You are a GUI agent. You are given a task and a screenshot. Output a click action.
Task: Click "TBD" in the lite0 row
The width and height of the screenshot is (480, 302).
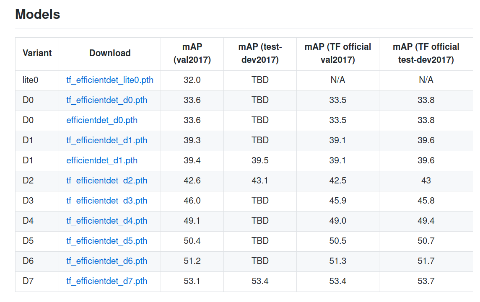tap(260, 80)
